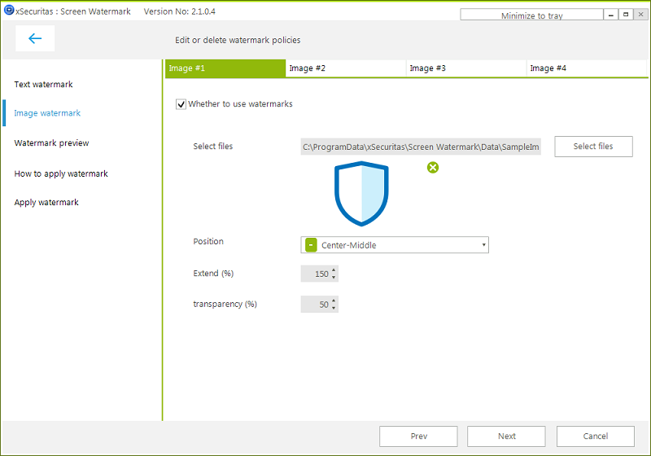Increase the Extend percentage value
Image resolution: width=651 pixels, height=456 pixels.
(x=334, y=270)
